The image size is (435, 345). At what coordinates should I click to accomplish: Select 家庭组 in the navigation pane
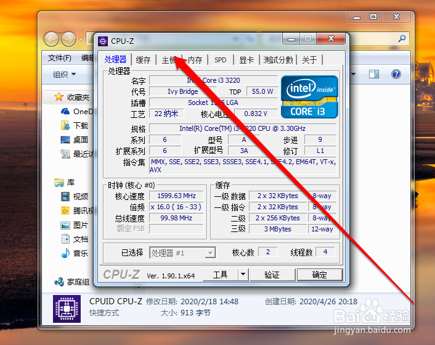pyautogui.click(x=72, y=282)
